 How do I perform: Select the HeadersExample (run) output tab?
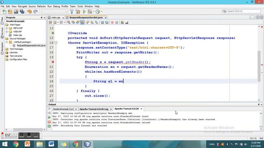(x=63, y=109)
